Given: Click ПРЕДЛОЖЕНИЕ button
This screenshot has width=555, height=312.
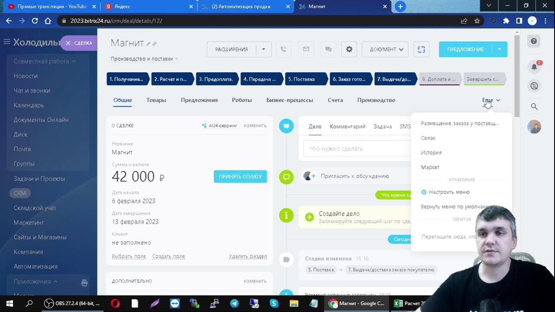Looking at the screenshot, I should coord(465,49).
